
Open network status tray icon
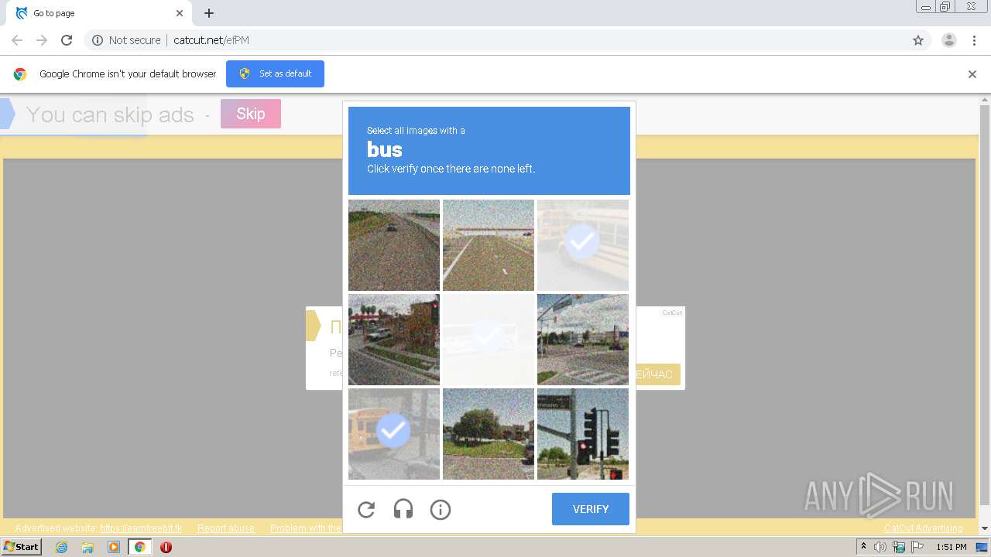point(899,547)
